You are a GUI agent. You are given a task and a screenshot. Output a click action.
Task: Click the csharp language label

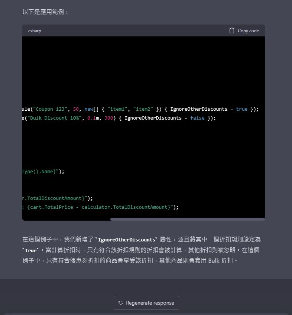coord(35,31)
